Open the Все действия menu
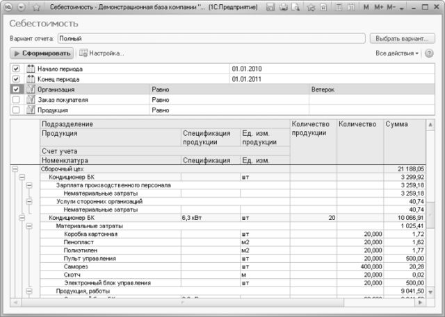445x317 pixels. (397, 53)
